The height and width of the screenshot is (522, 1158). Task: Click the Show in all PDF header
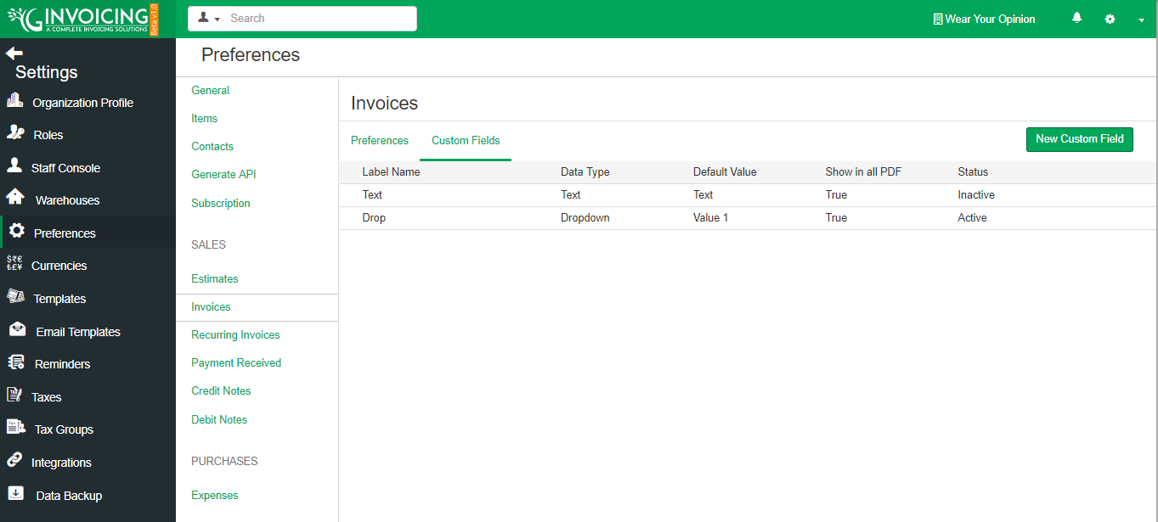(x=863, y=171)
